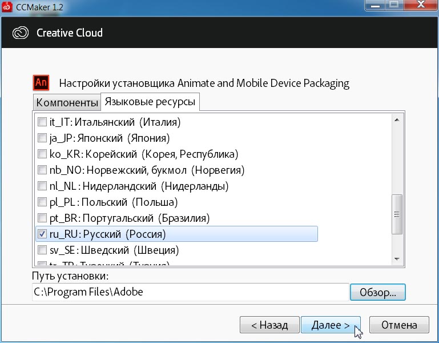Tick the pt_BR Portuguese Brazil checkbox

click(42, 218)
